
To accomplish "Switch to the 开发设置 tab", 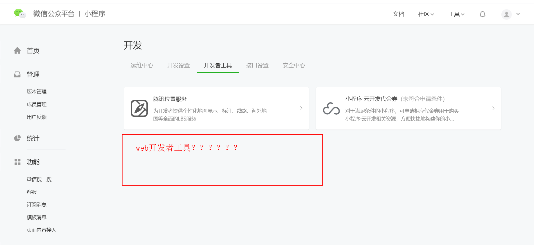I will [178, 65].
